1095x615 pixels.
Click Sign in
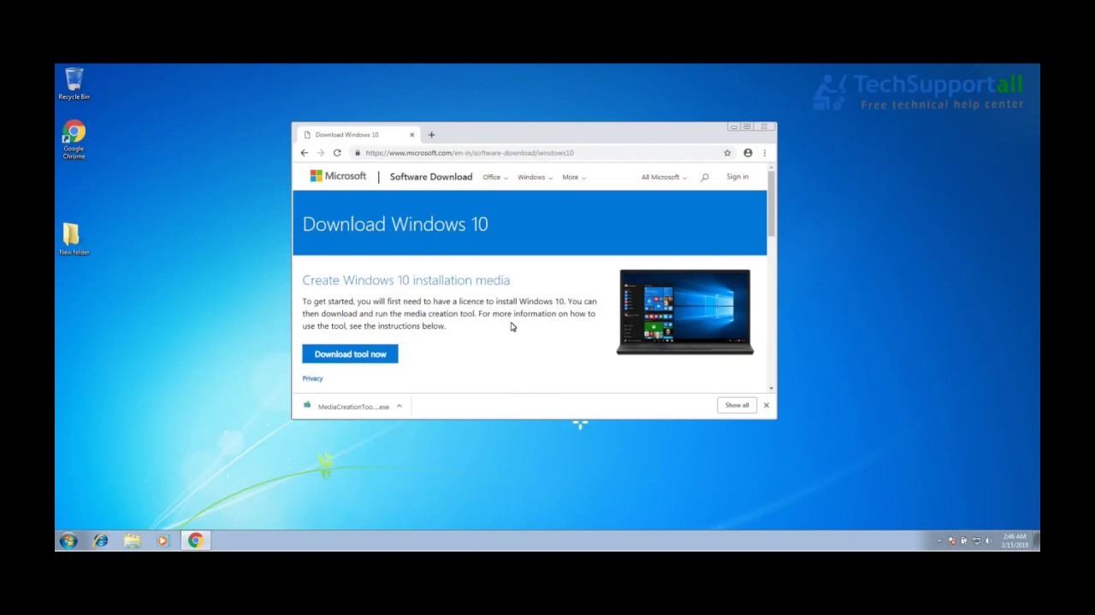[x=737, y=177]
